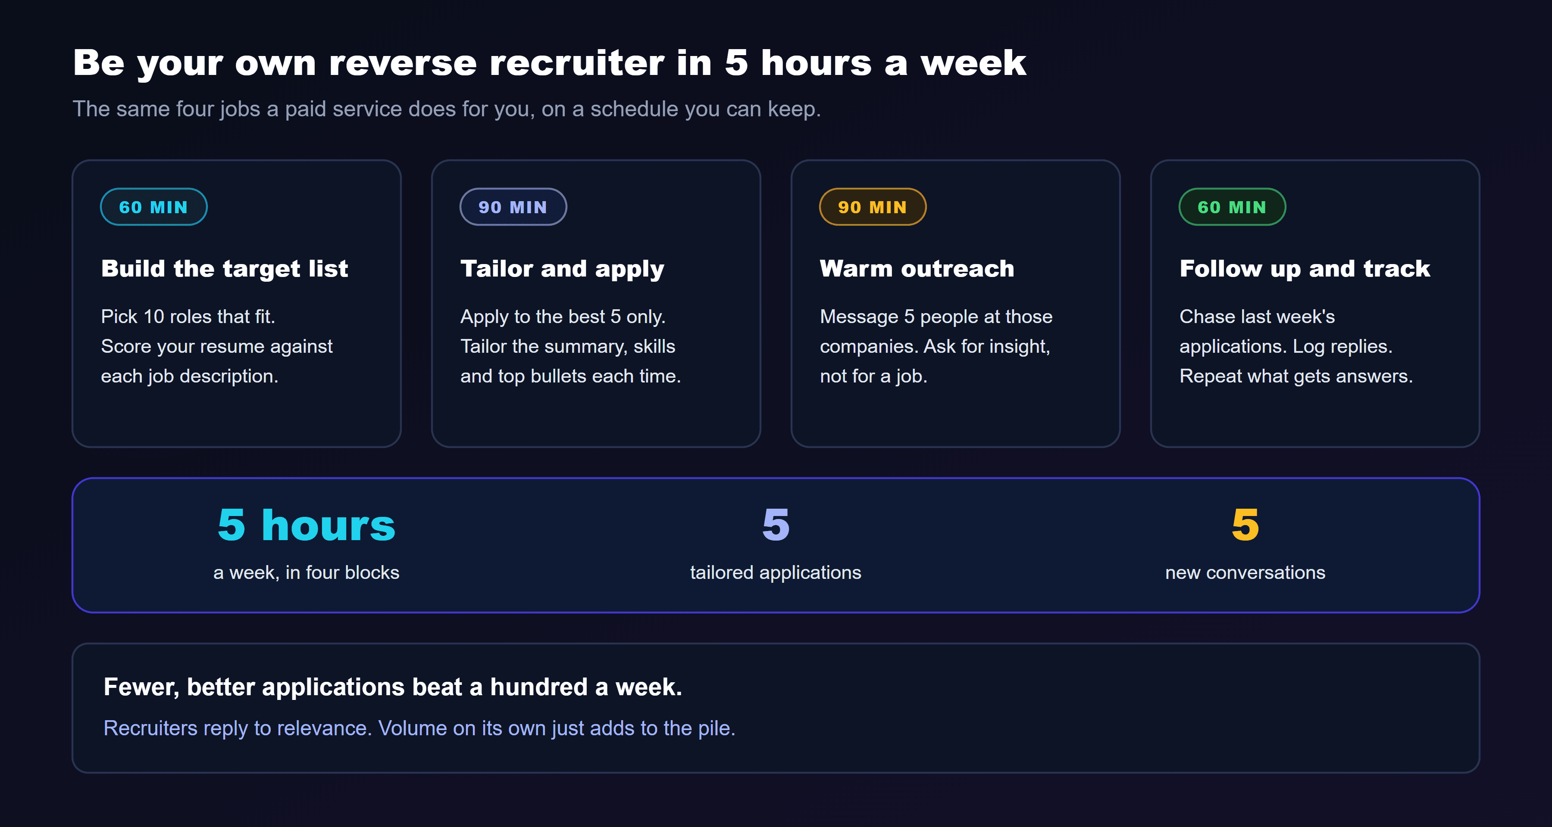Image resolution: width=1552 pixels, height=827 pixels.
Task: Click the text "and top bullets each time."
Action: point(570,376)
